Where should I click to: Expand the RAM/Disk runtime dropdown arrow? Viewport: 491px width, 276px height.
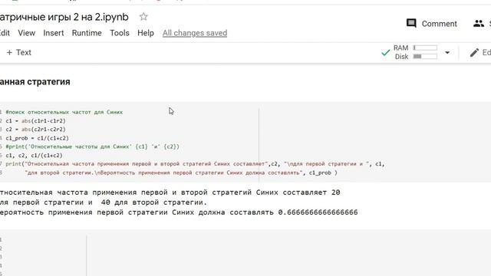(x=447, y=53)
